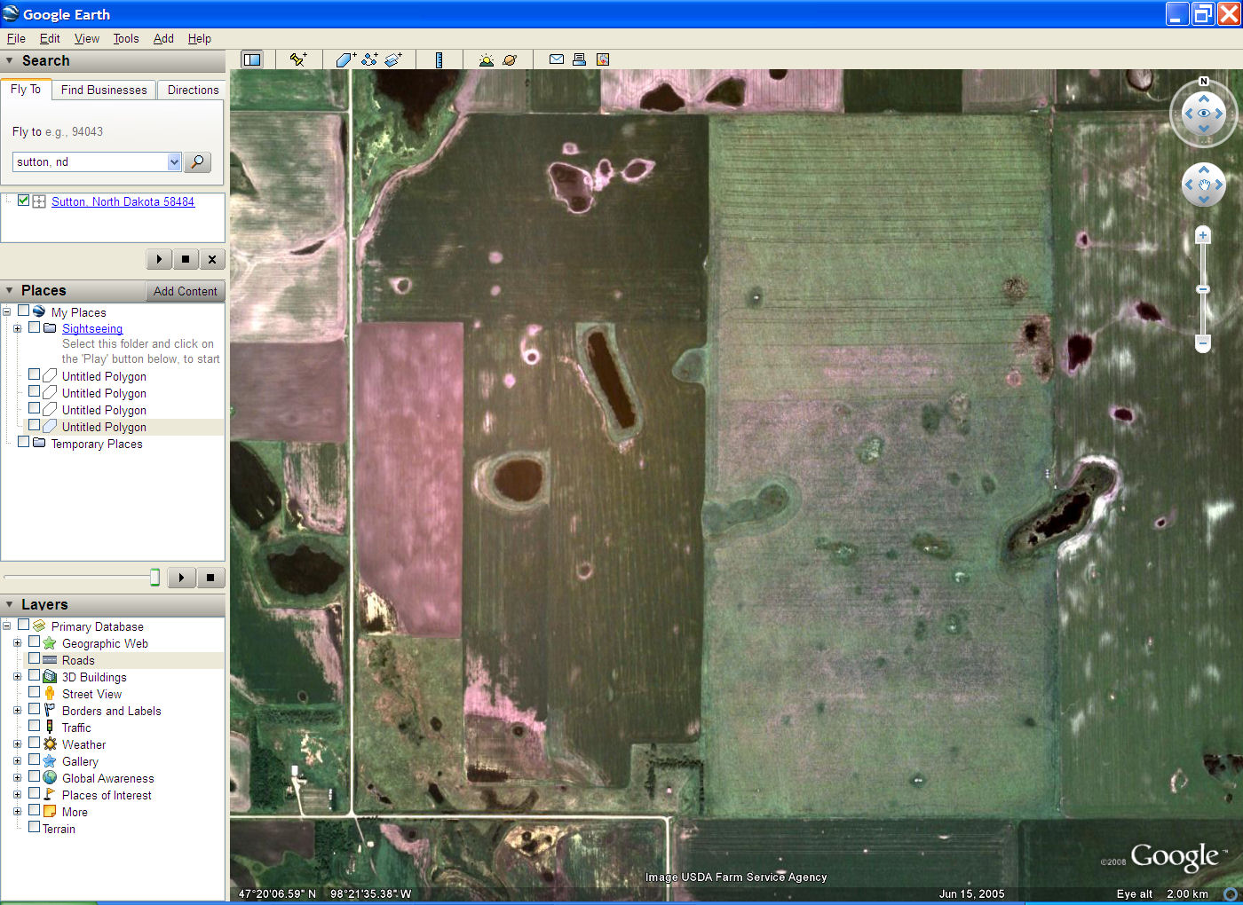Add a polygon using toolbar icon
The image size is (1243, 905).
(345, 59)
